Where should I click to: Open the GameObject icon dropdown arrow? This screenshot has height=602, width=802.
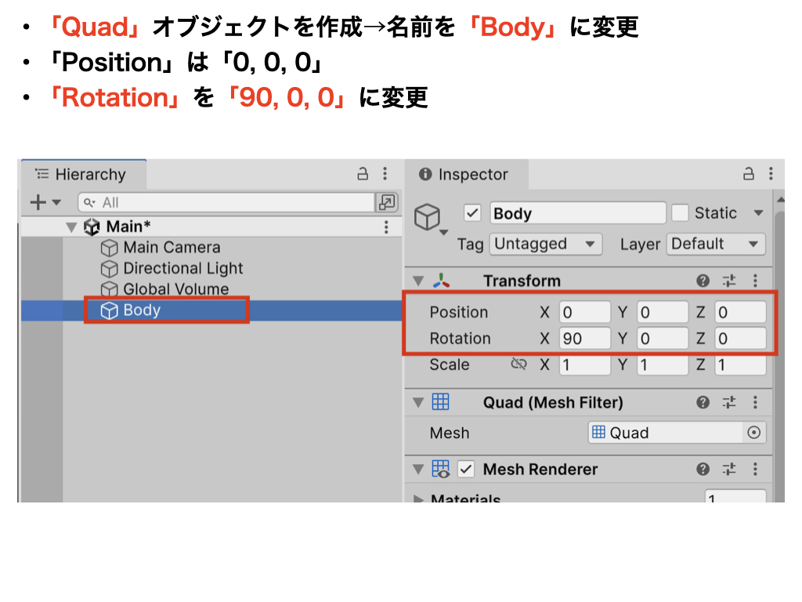[444, 232]
